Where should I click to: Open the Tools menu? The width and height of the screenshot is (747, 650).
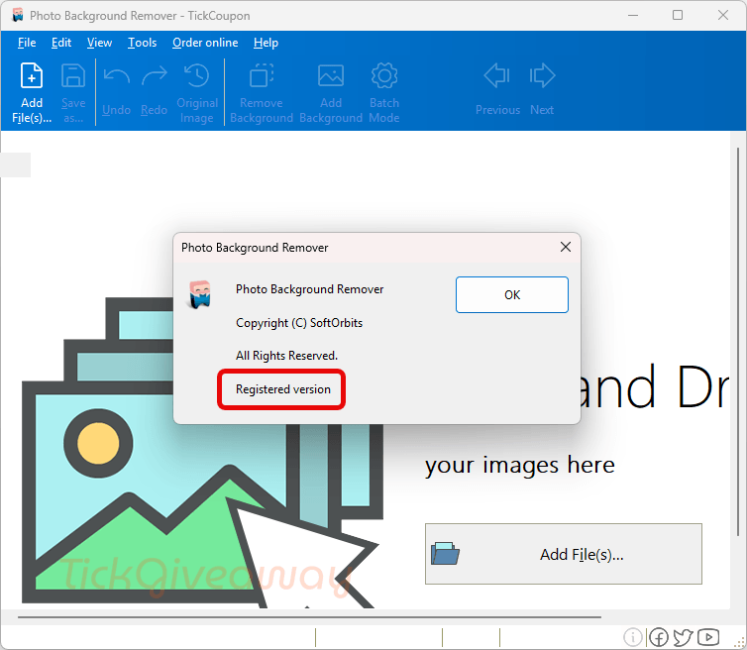pos(142,43)
